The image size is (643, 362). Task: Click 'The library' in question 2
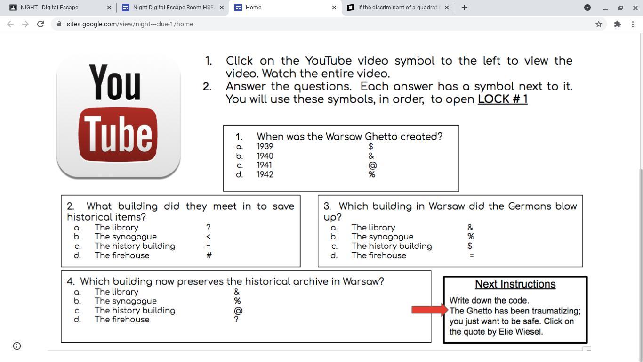click(116, 228)
